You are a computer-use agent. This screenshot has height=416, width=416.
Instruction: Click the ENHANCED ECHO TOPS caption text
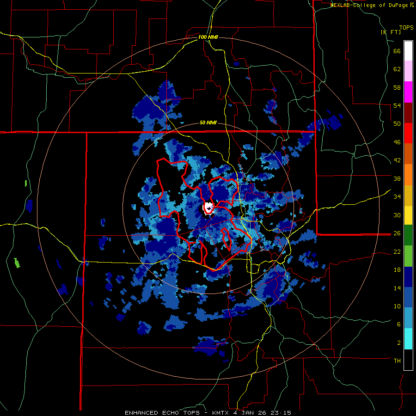pos(162,413)
